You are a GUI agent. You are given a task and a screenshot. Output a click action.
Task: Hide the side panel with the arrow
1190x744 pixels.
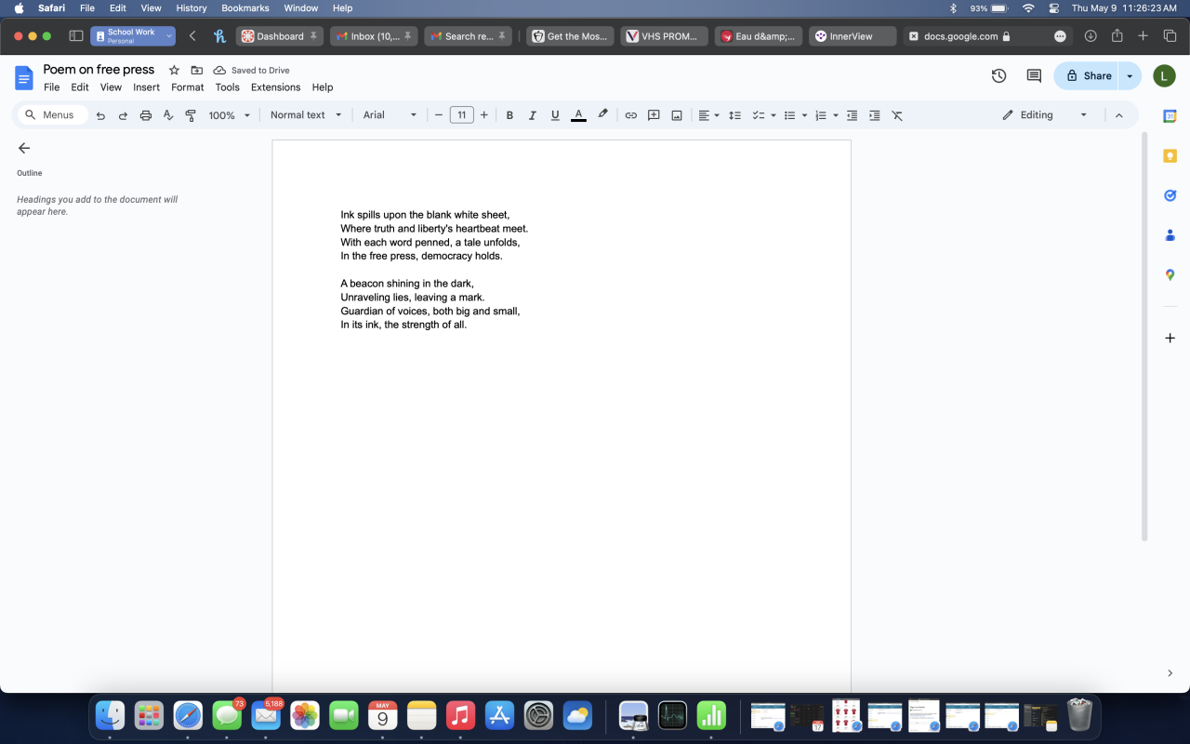(1170, 672)
